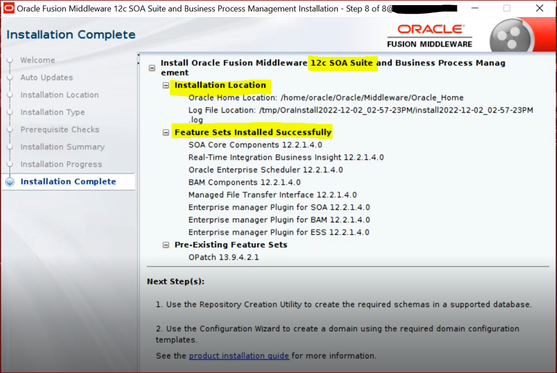
Task: Click the Oracle installer title bar icon
Action: point(9,8)
